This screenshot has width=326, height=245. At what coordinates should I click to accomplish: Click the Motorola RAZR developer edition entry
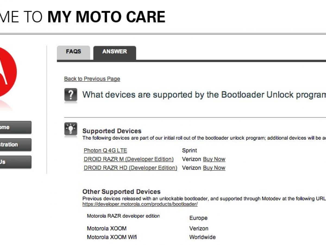pos(123,216)
